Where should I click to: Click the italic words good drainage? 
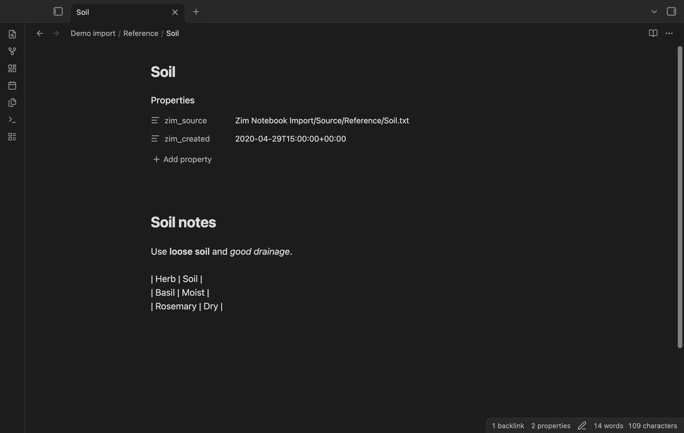point(260,251)
